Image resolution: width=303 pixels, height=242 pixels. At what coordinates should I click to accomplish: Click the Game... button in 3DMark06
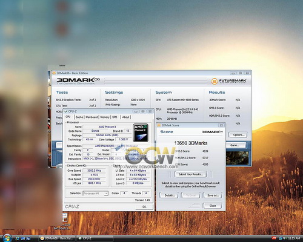pyautogui.click(x=235, y=145)
